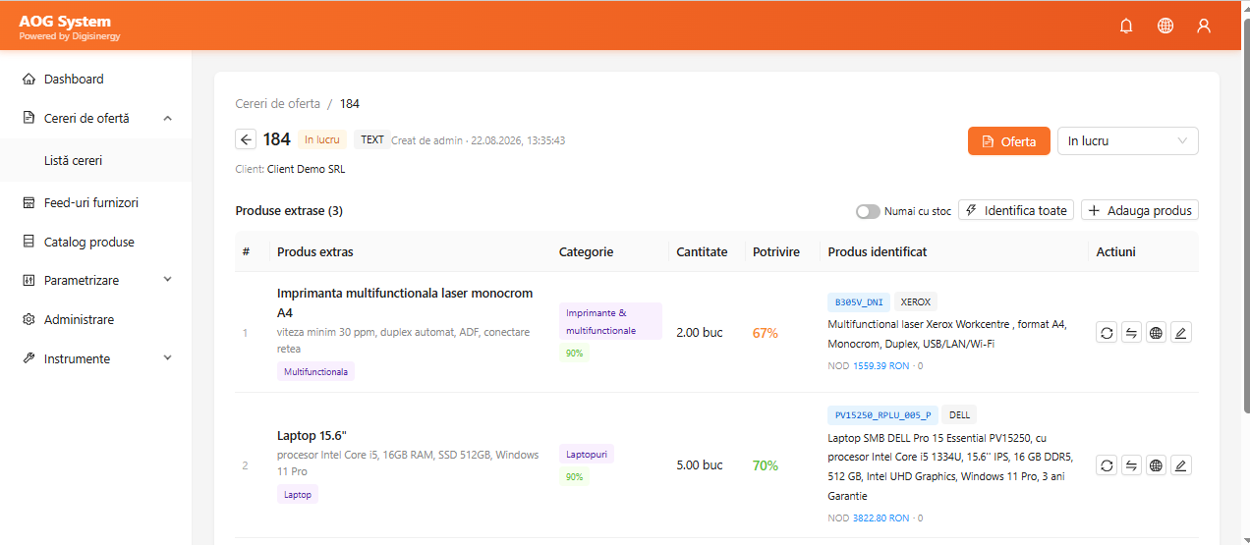The width and height of the screenshot is (1250, 545).
Task: Click the 67% match value
Action: (x=766, y=333)
